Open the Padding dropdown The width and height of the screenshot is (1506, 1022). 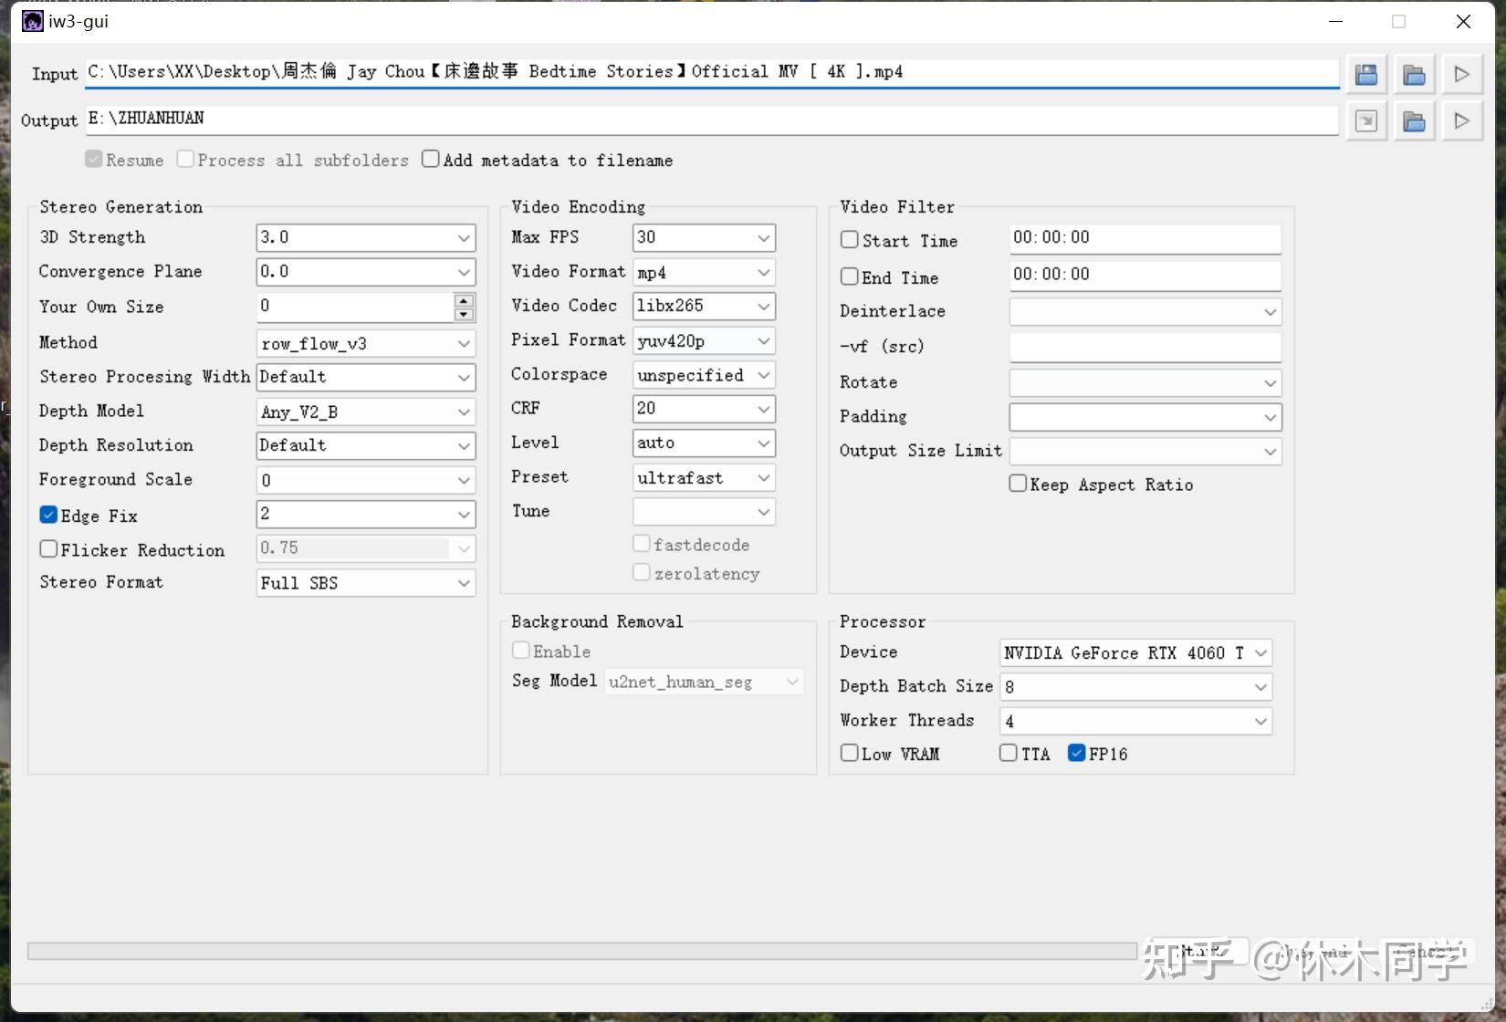click(x=1145, y=417)
